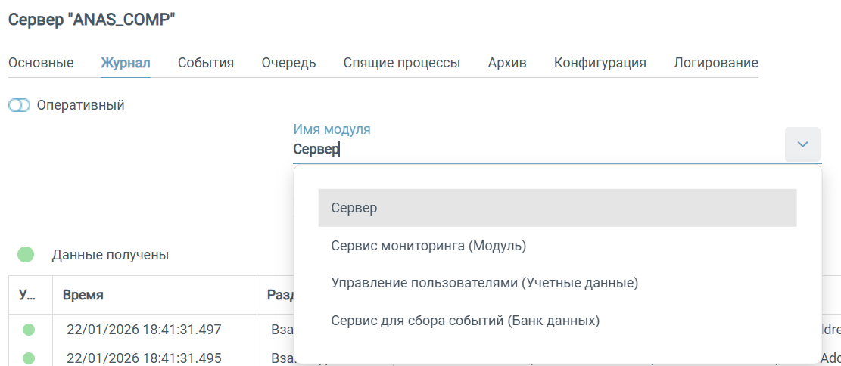The width and height of the screenshot is (841, 366).
Task: Open the События tab
Action: coord(206,63)
